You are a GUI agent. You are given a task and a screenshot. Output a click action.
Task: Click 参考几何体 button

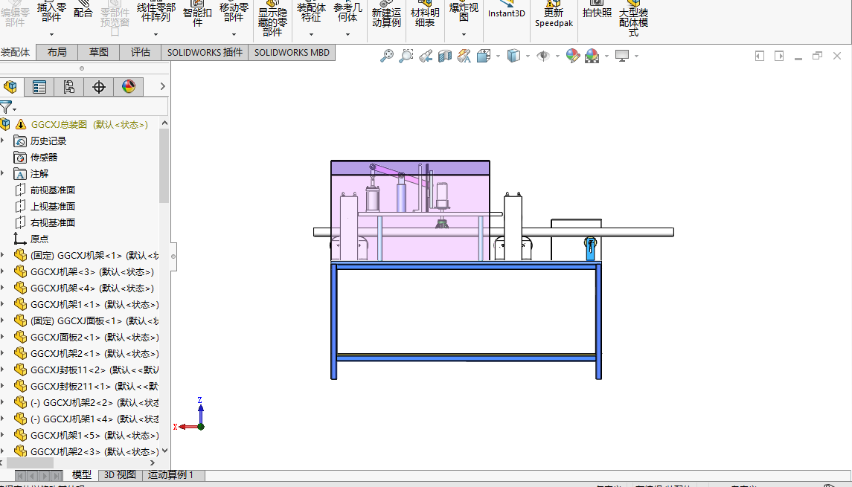click(x=347, y=12)
